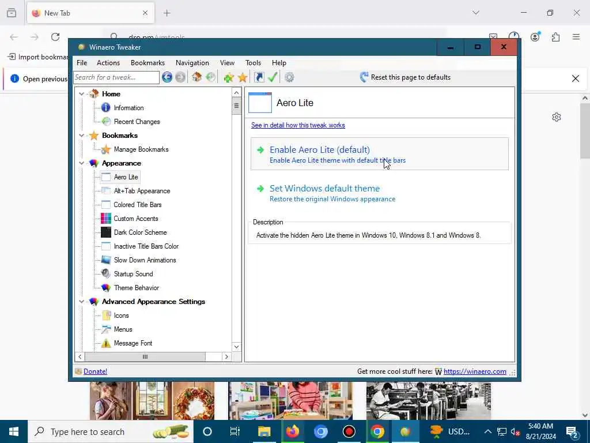Collapse Advanced Appearance Settings node

[x=81, y=301]
